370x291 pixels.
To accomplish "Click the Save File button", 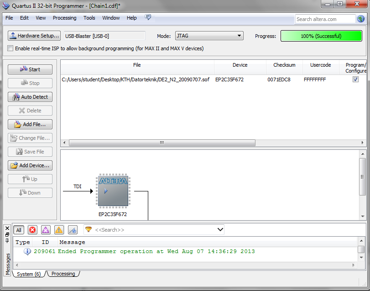I will pos(30,152).
